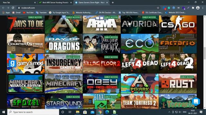Click the Windows taskbar search box
Viewport: 206px width, 115px height.
(33, 112)
